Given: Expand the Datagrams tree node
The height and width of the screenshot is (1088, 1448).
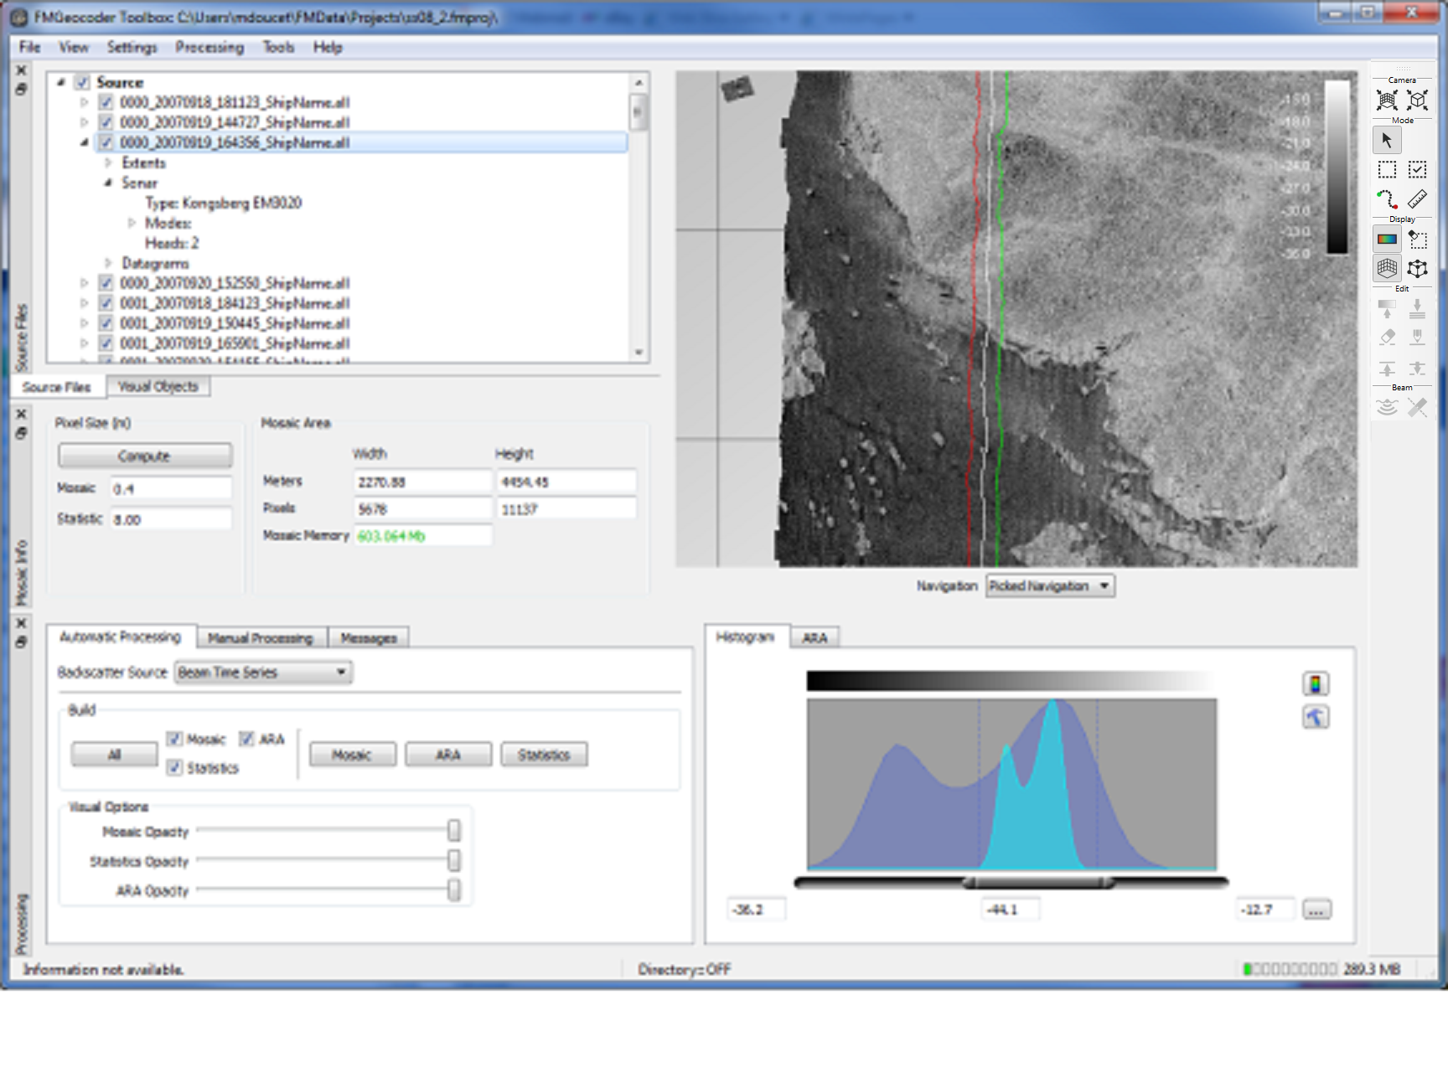Looking at the screenshot, I should tap(108, 263).
